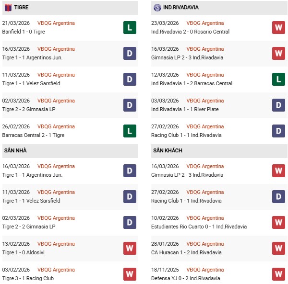This screenshot has height=284, width=288.
Task: Click the W badge for Tigre vs Aldosivi
Action: [x=130, y=248]
